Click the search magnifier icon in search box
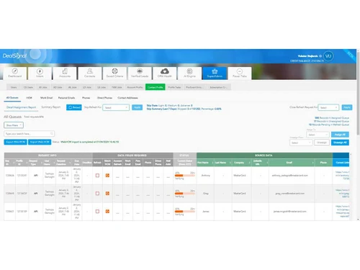This screenshot has width=360, height=270. (x=52, y=133)
